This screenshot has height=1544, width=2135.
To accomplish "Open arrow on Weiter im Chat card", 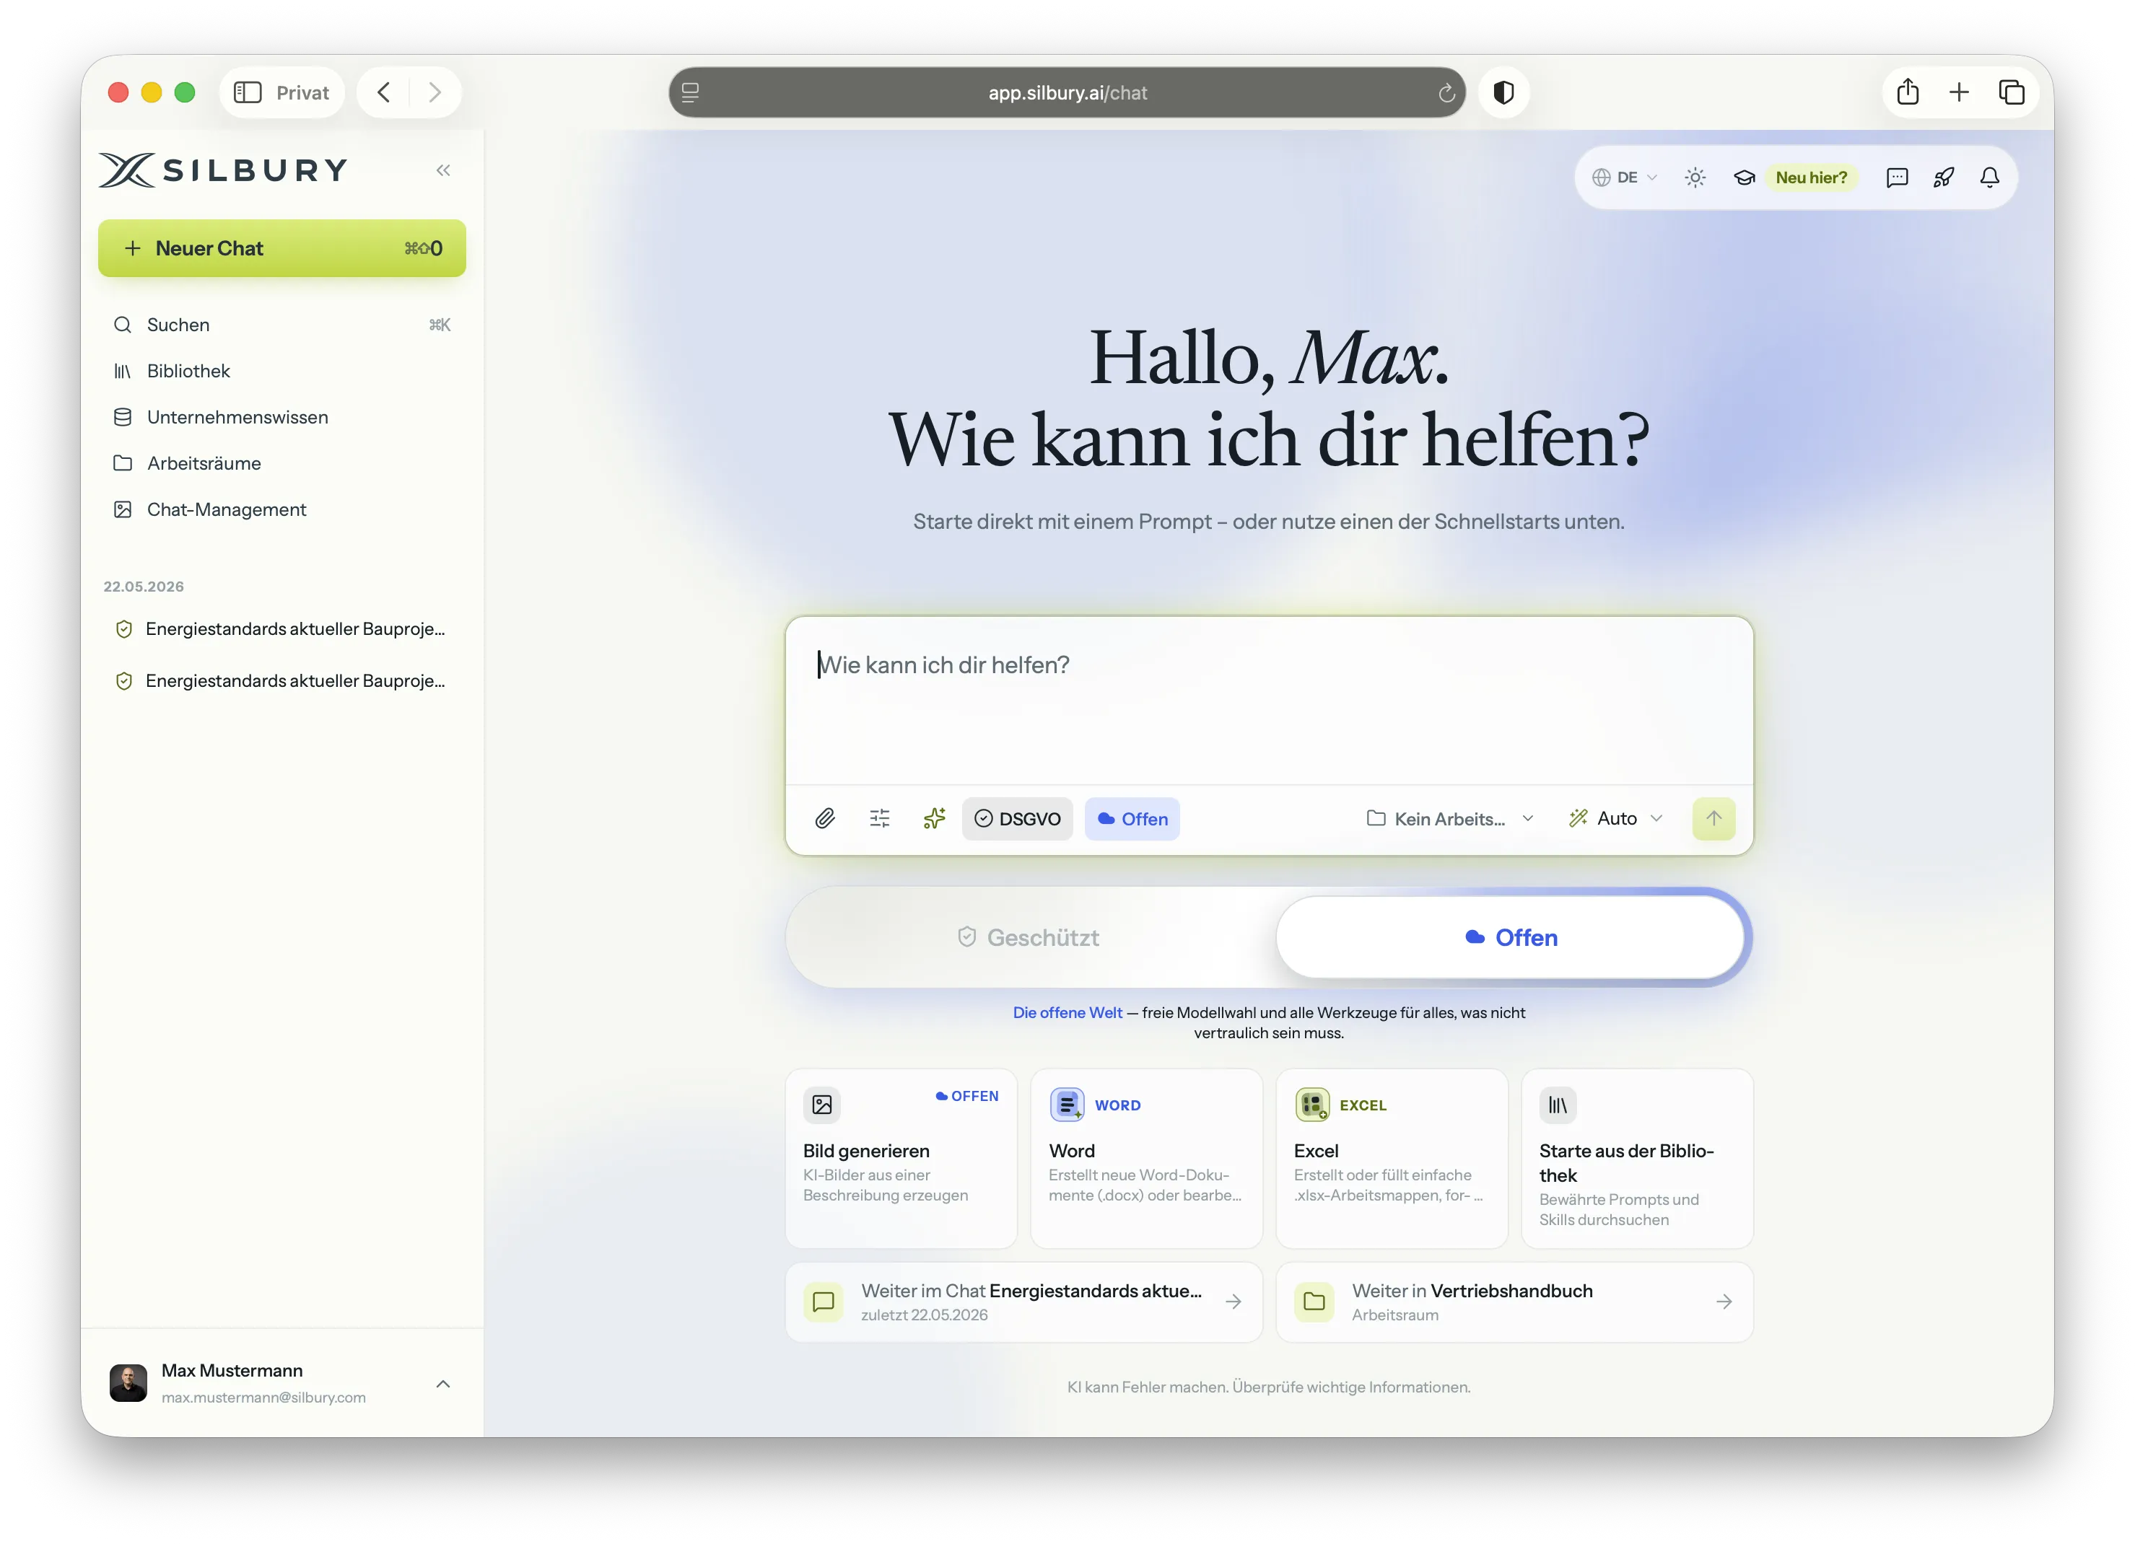I will (x=1234, y=1302).
